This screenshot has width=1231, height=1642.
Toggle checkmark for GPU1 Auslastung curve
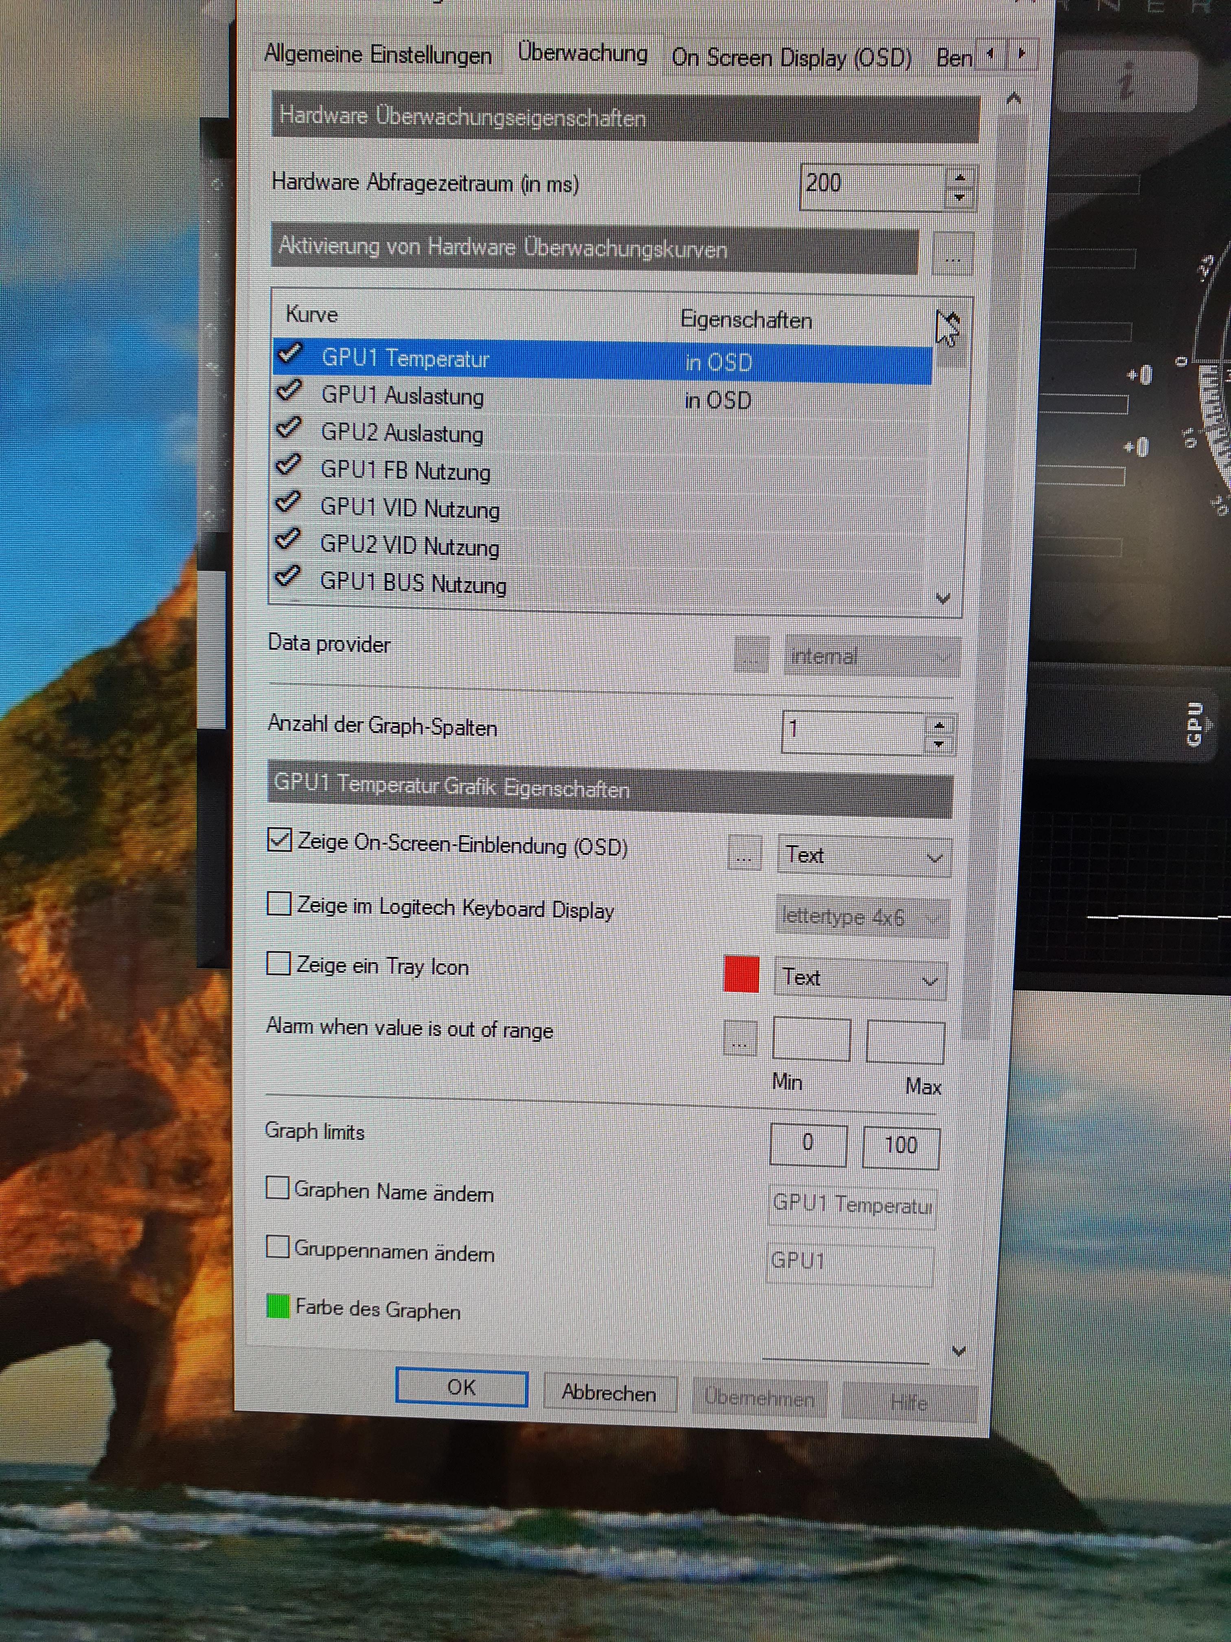(289, 390)
